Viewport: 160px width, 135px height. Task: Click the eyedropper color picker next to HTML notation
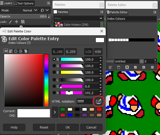click(99, 101)
